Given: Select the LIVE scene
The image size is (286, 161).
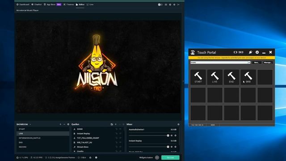Looking at the screenshot, I should [43, 134].
